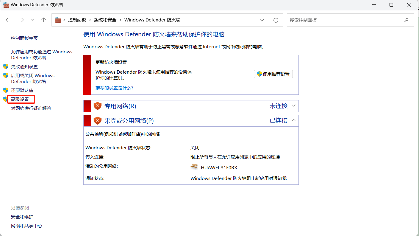Click shield icon beside 启用或关闭 Windows Defender 防火墙

pos(6,75)
